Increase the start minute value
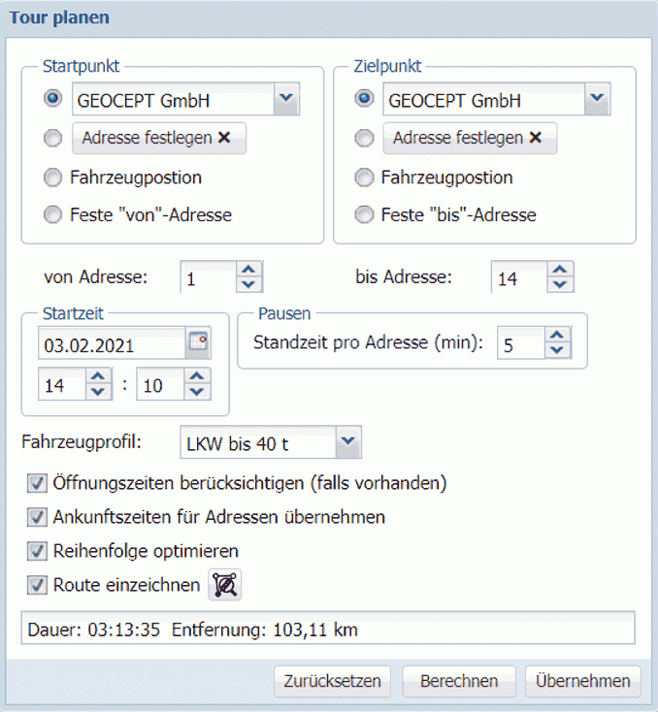This screenshot has height=712, width=658. coord(197,378)
